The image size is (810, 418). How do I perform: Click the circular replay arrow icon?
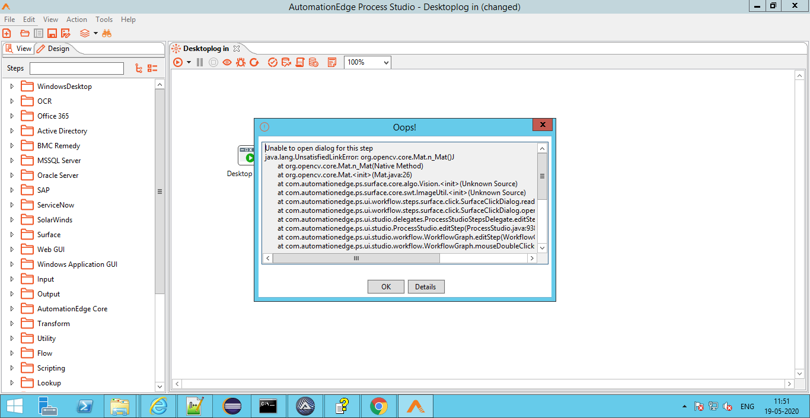pos(254,62)
